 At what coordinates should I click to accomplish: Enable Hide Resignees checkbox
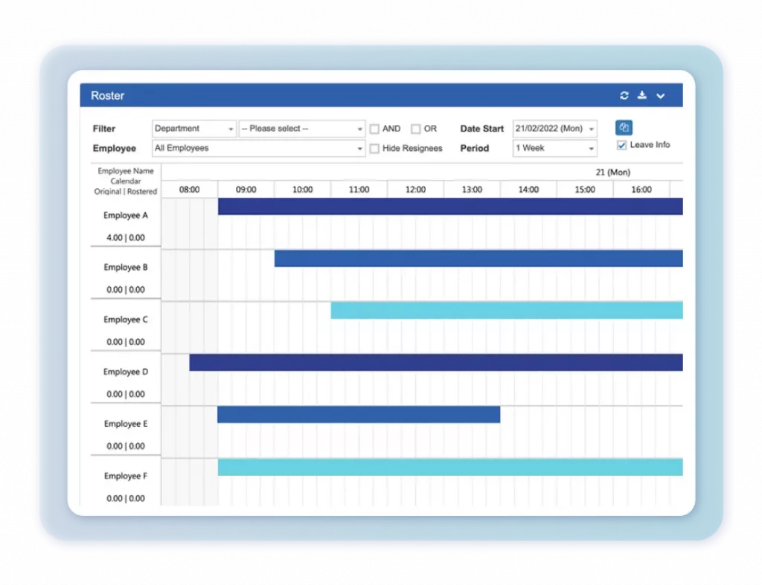click(374, 149)
